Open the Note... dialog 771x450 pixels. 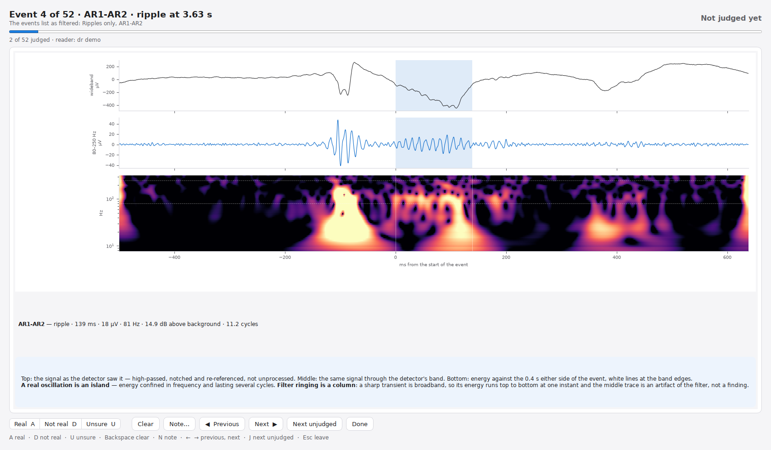pos(179,424)
